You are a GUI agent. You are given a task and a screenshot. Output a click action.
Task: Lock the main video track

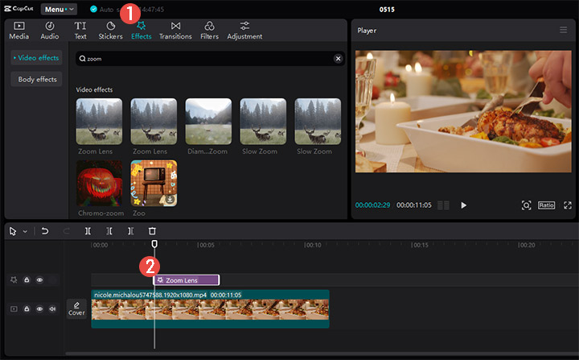point(27,308)
